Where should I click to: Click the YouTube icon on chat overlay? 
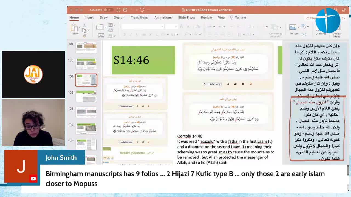pos(33,179)
